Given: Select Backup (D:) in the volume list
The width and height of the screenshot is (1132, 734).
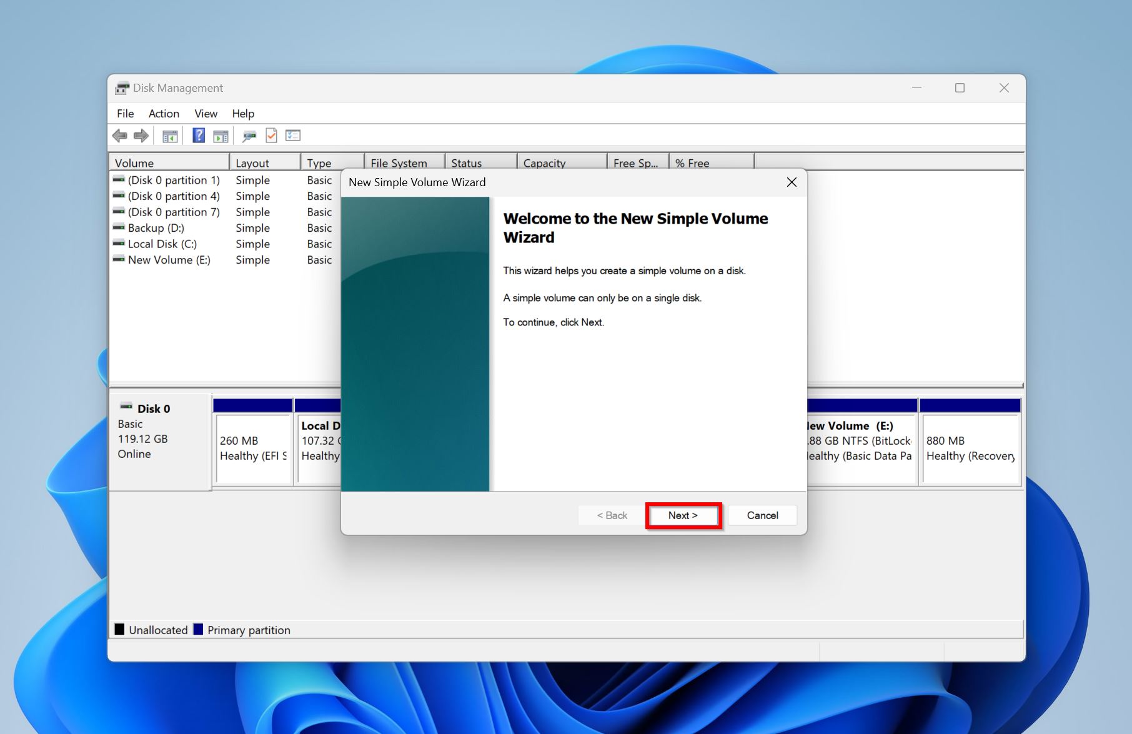Looking at the screenshot, I should pos(156,228).
